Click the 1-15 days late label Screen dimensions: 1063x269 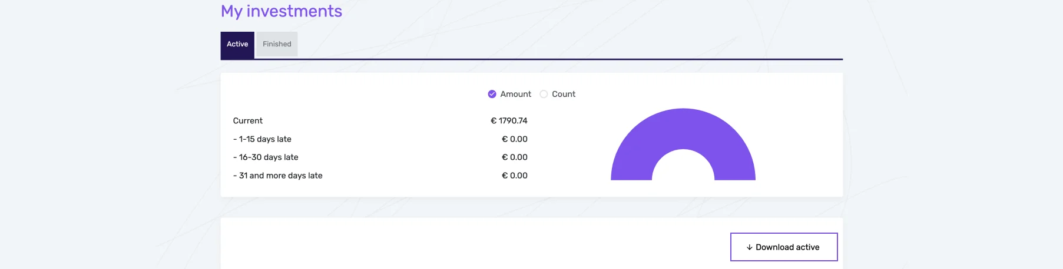tap(262, 139)
